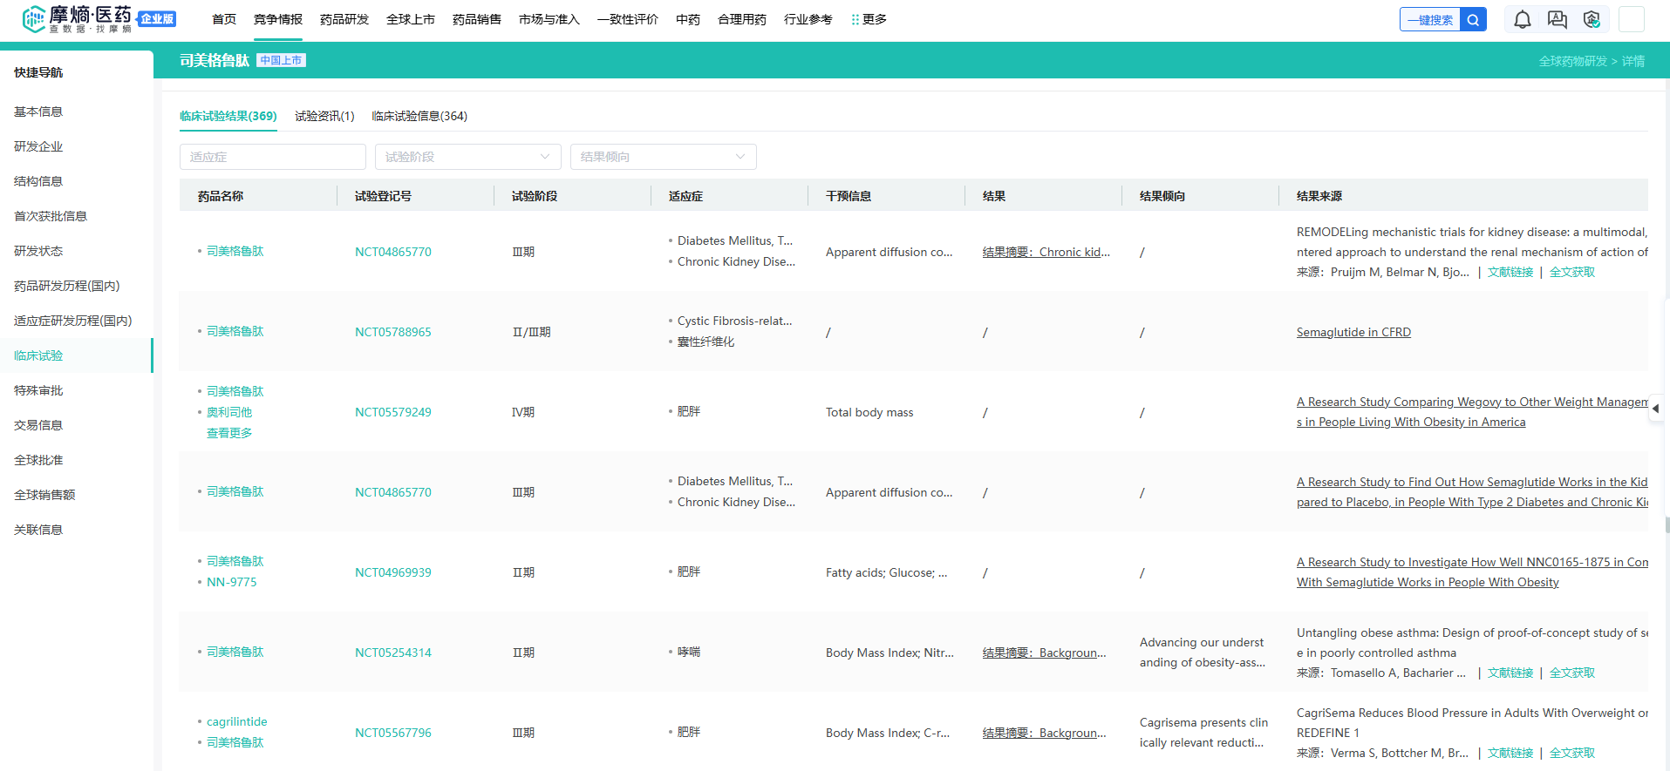Open the Semaglutide in CFRD source link
Image resolution: width=1670 pixels, height=771 pixels.
tap(1353, 332)
